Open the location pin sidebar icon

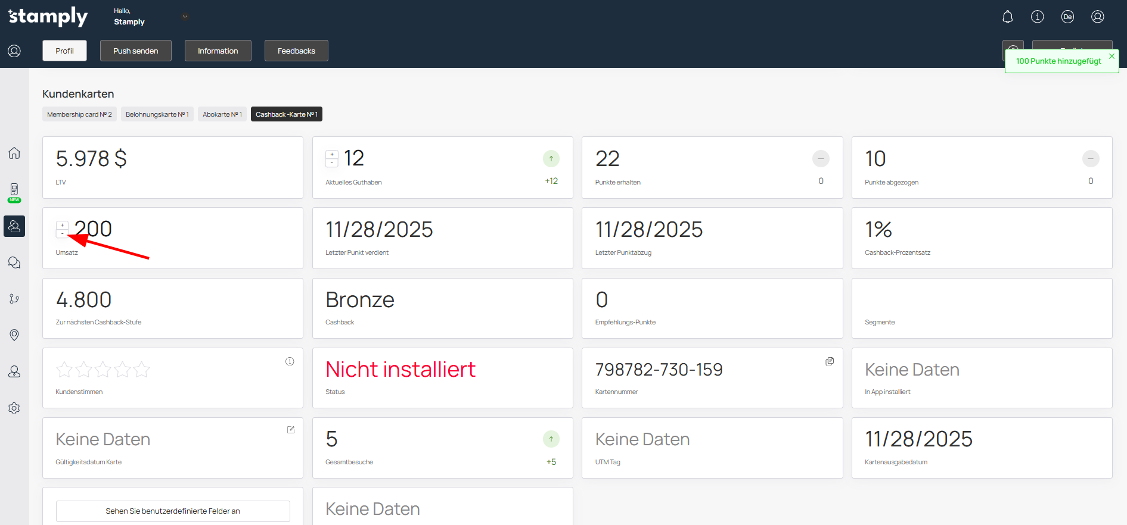pyautogui.click(x=14, y=335)
